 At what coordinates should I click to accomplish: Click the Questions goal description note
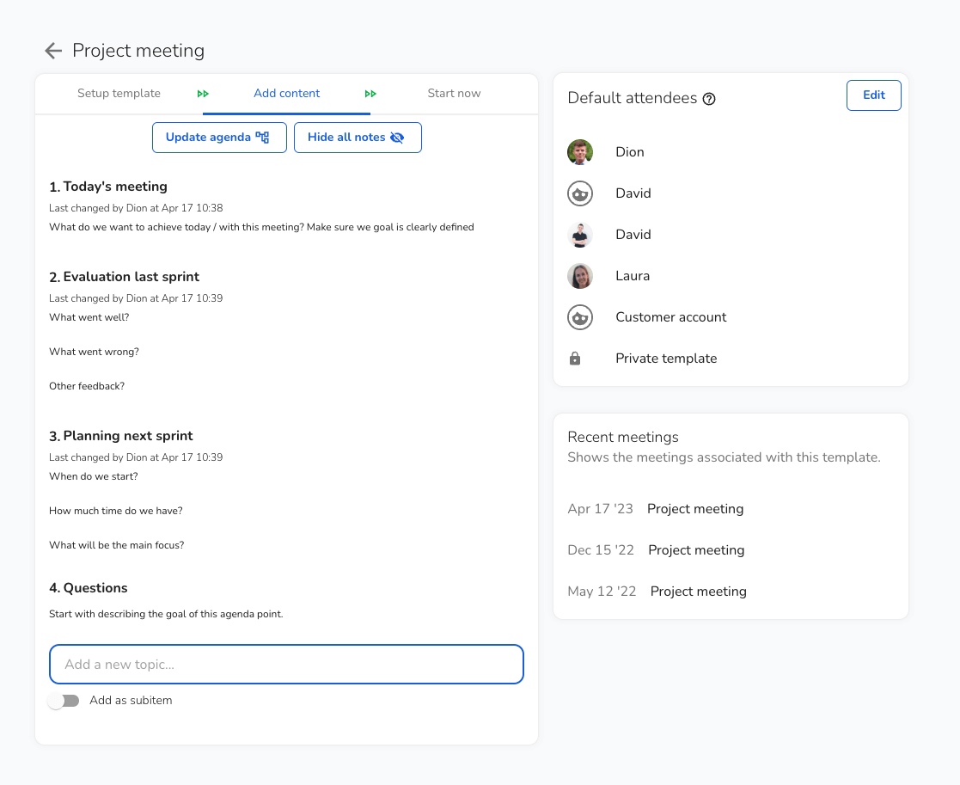click(x=166, y=614)
